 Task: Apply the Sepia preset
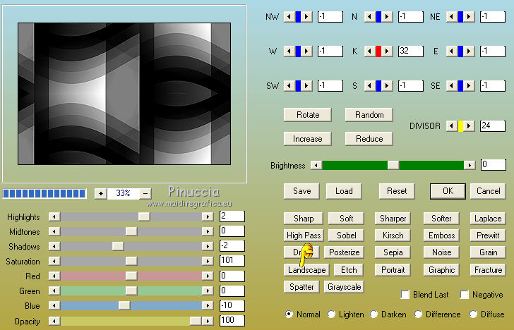coord(393,252)
